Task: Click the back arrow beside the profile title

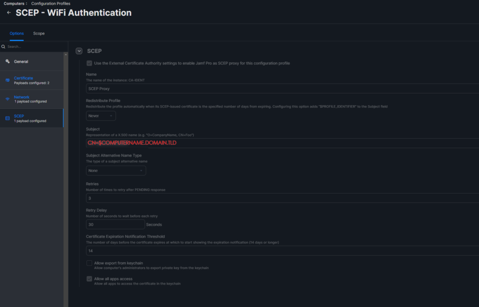Action: [9, 13]
